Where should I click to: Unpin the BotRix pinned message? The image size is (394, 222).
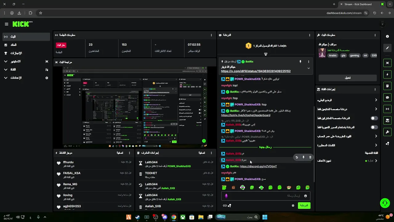click(x=300, y=62)
